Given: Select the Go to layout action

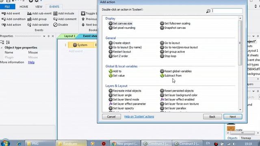Looking at the screenshot, I should [170, 43].
